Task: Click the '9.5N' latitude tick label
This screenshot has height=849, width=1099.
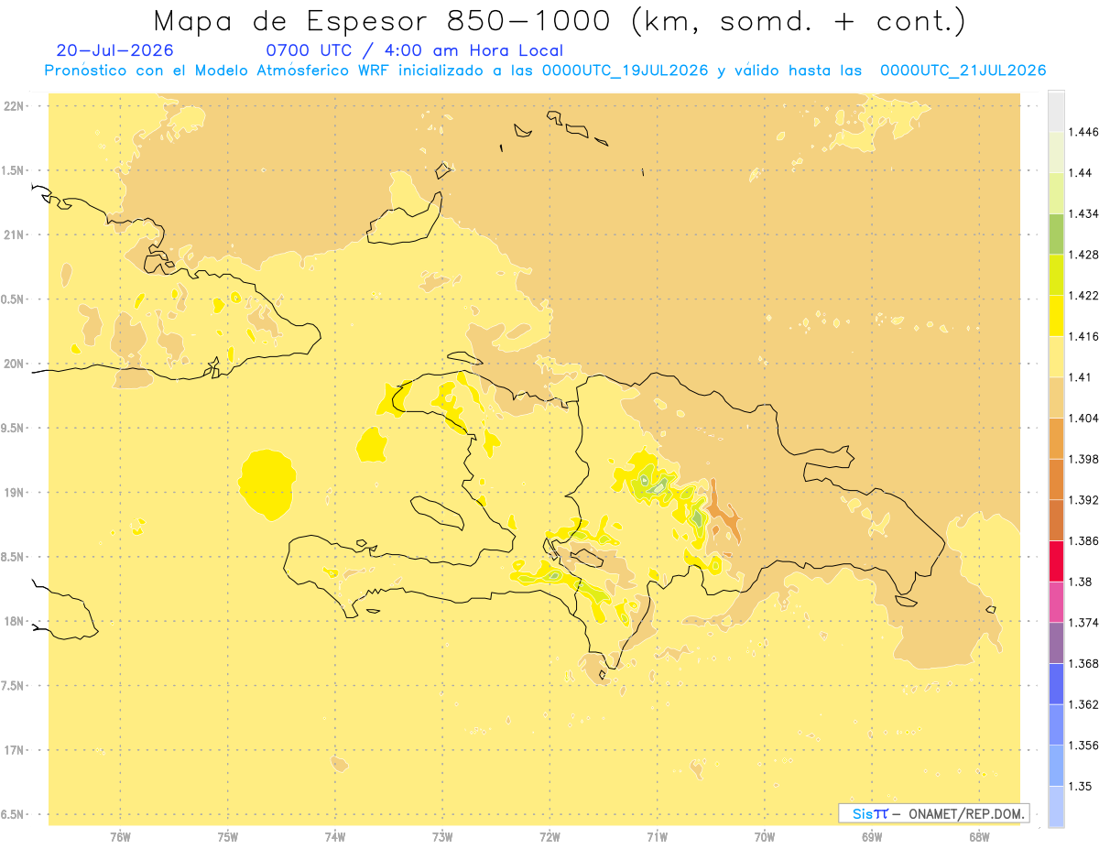Action: [x=14, y=429]
